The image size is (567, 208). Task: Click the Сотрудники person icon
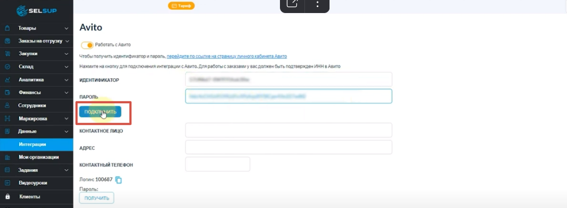(x=7, y=105)
